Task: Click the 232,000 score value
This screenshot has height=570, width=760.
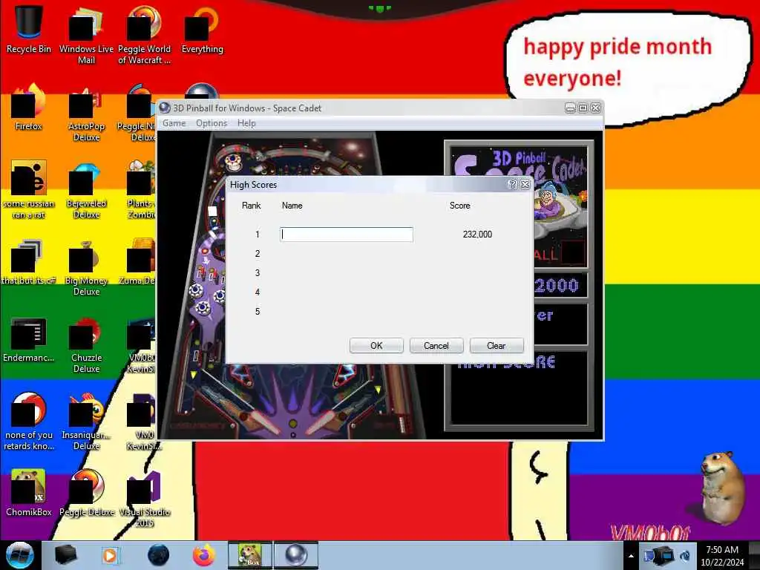Action: 477,234
